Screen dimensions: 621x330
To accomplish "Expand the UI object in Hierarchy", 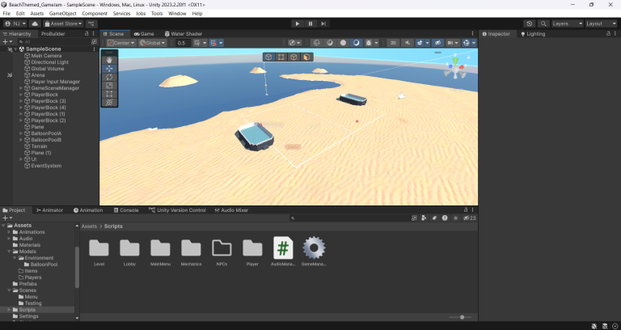I will click(21, 159).
